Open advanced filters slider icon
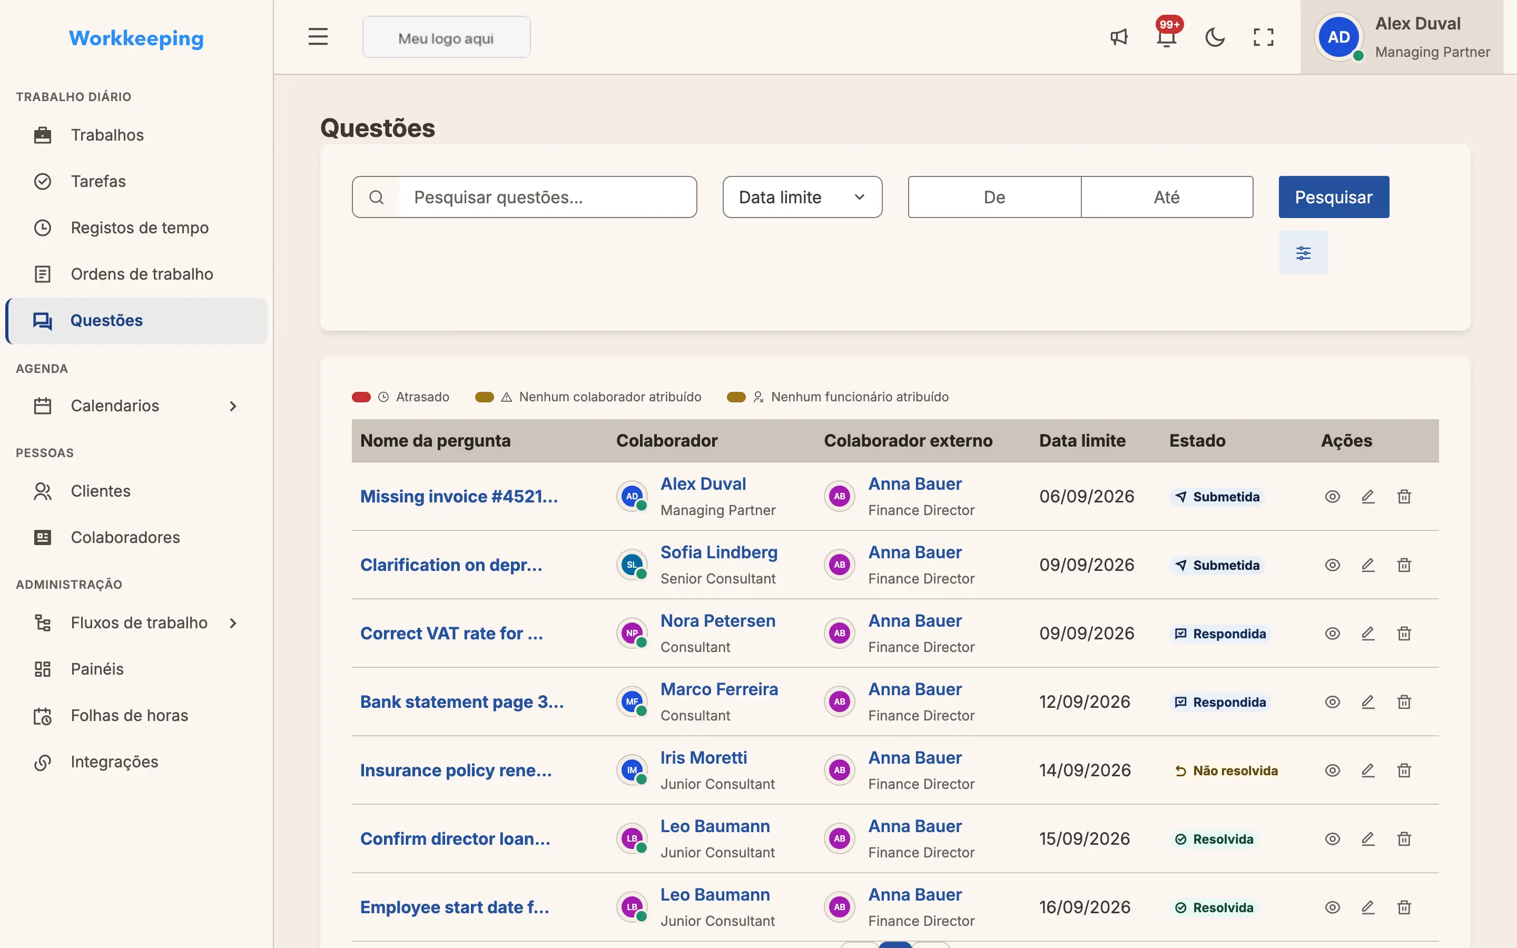Image resolution: width=1517 pixels, height=948 pixels. [1303, 253]
